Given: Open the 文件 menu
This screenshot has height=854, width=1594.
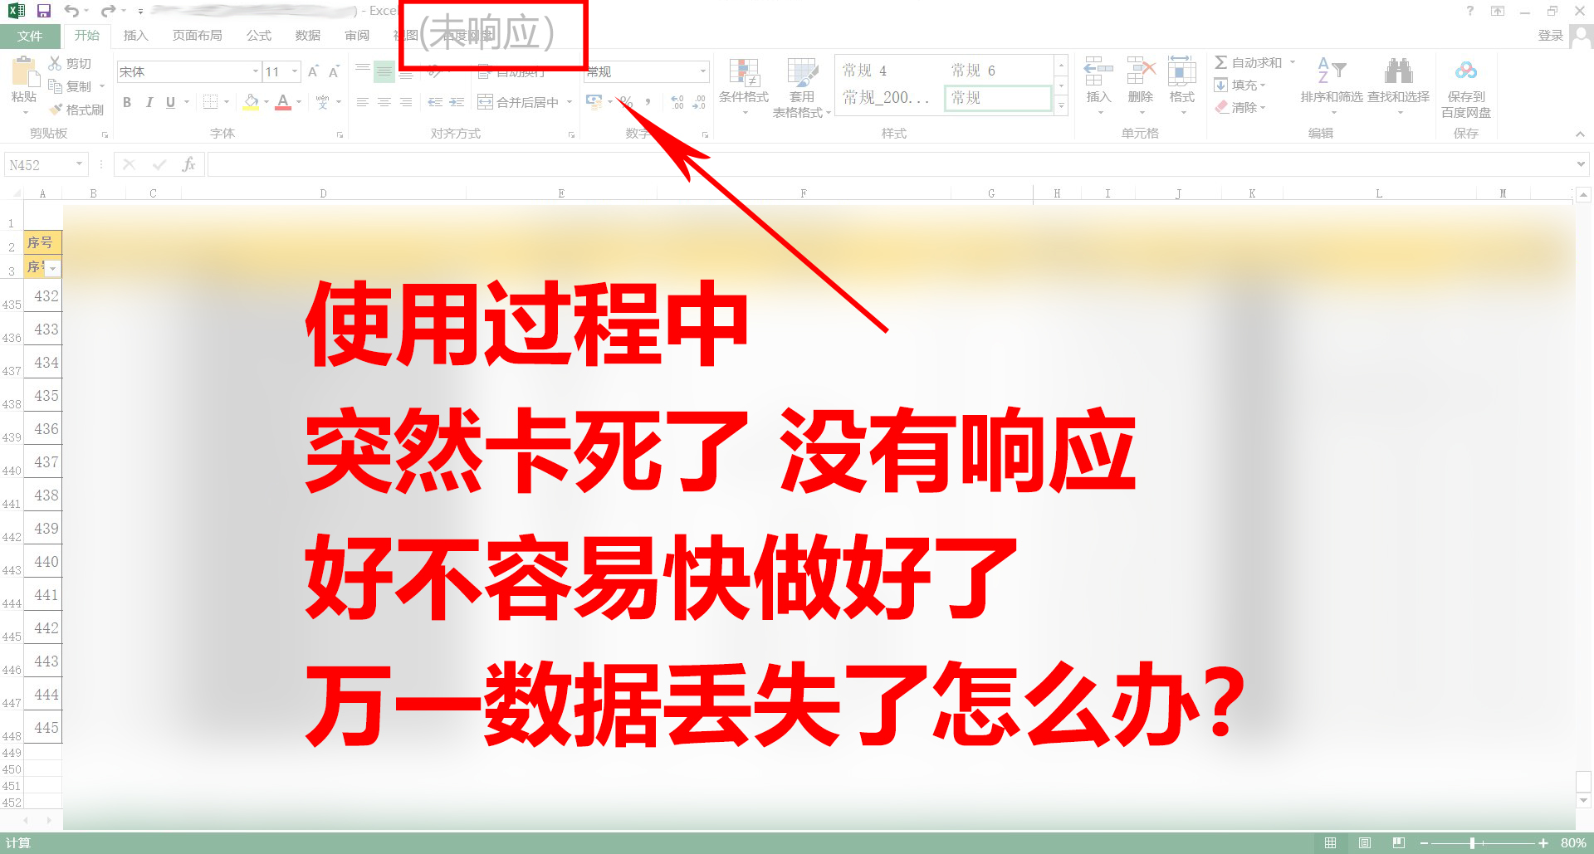Looking at the screenshot, I should pos(29,35).
